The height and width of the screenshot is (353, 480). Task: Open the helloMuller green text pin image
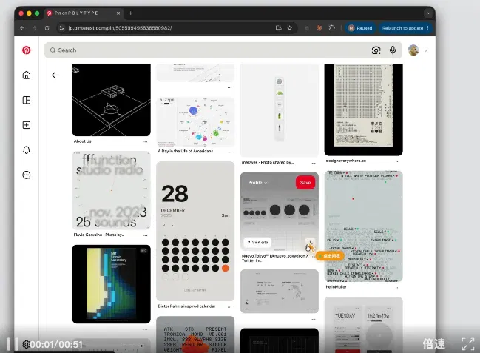coord(364,226)
